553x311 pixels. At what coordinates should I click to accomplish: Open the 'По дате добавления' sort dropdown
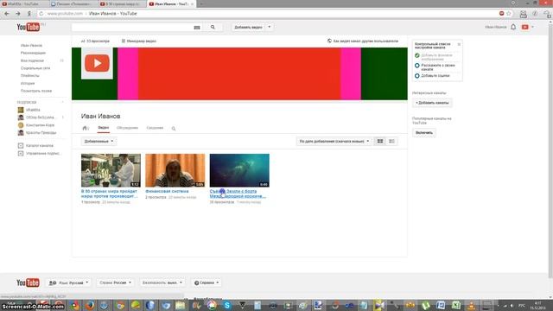click(x=334, y=141)
